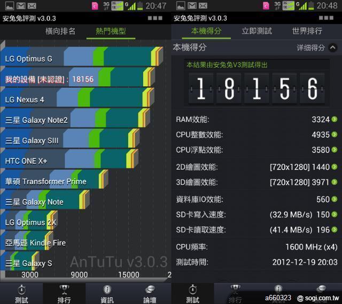Tap the (32.9 MB/s) 150 write speed
Image resolution: width=342 pixels, height=304 pixels.
click(x=299, y=215)
